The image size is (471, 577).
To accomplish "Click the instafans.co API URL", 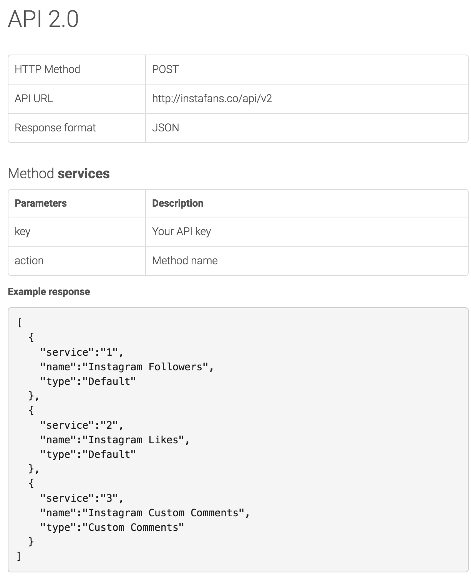I will coord(212,99).
